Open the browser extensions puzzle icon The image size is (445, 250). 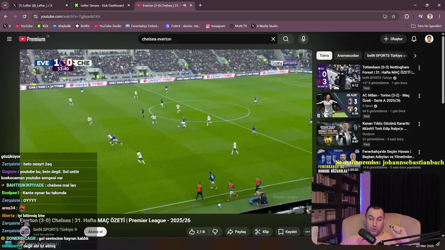tap(407, 16)
